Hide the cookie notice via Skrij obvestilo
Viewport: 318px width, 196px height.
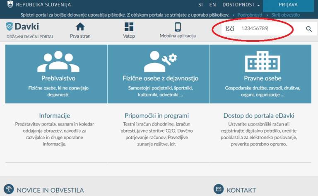tap(286, 15)
